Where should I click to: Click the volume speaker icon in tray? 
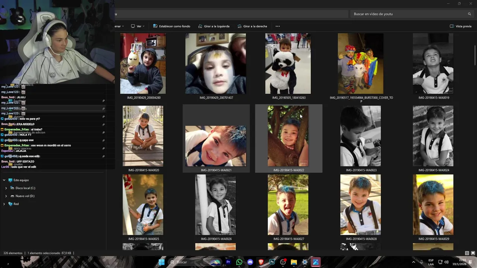click(446, 262)
